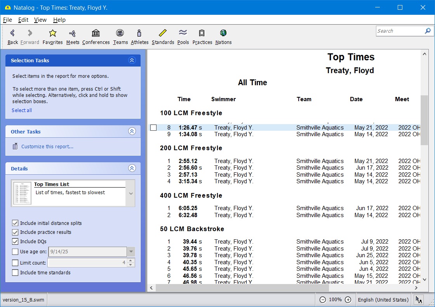Open the Standards ruler icon

pos(162,33)
